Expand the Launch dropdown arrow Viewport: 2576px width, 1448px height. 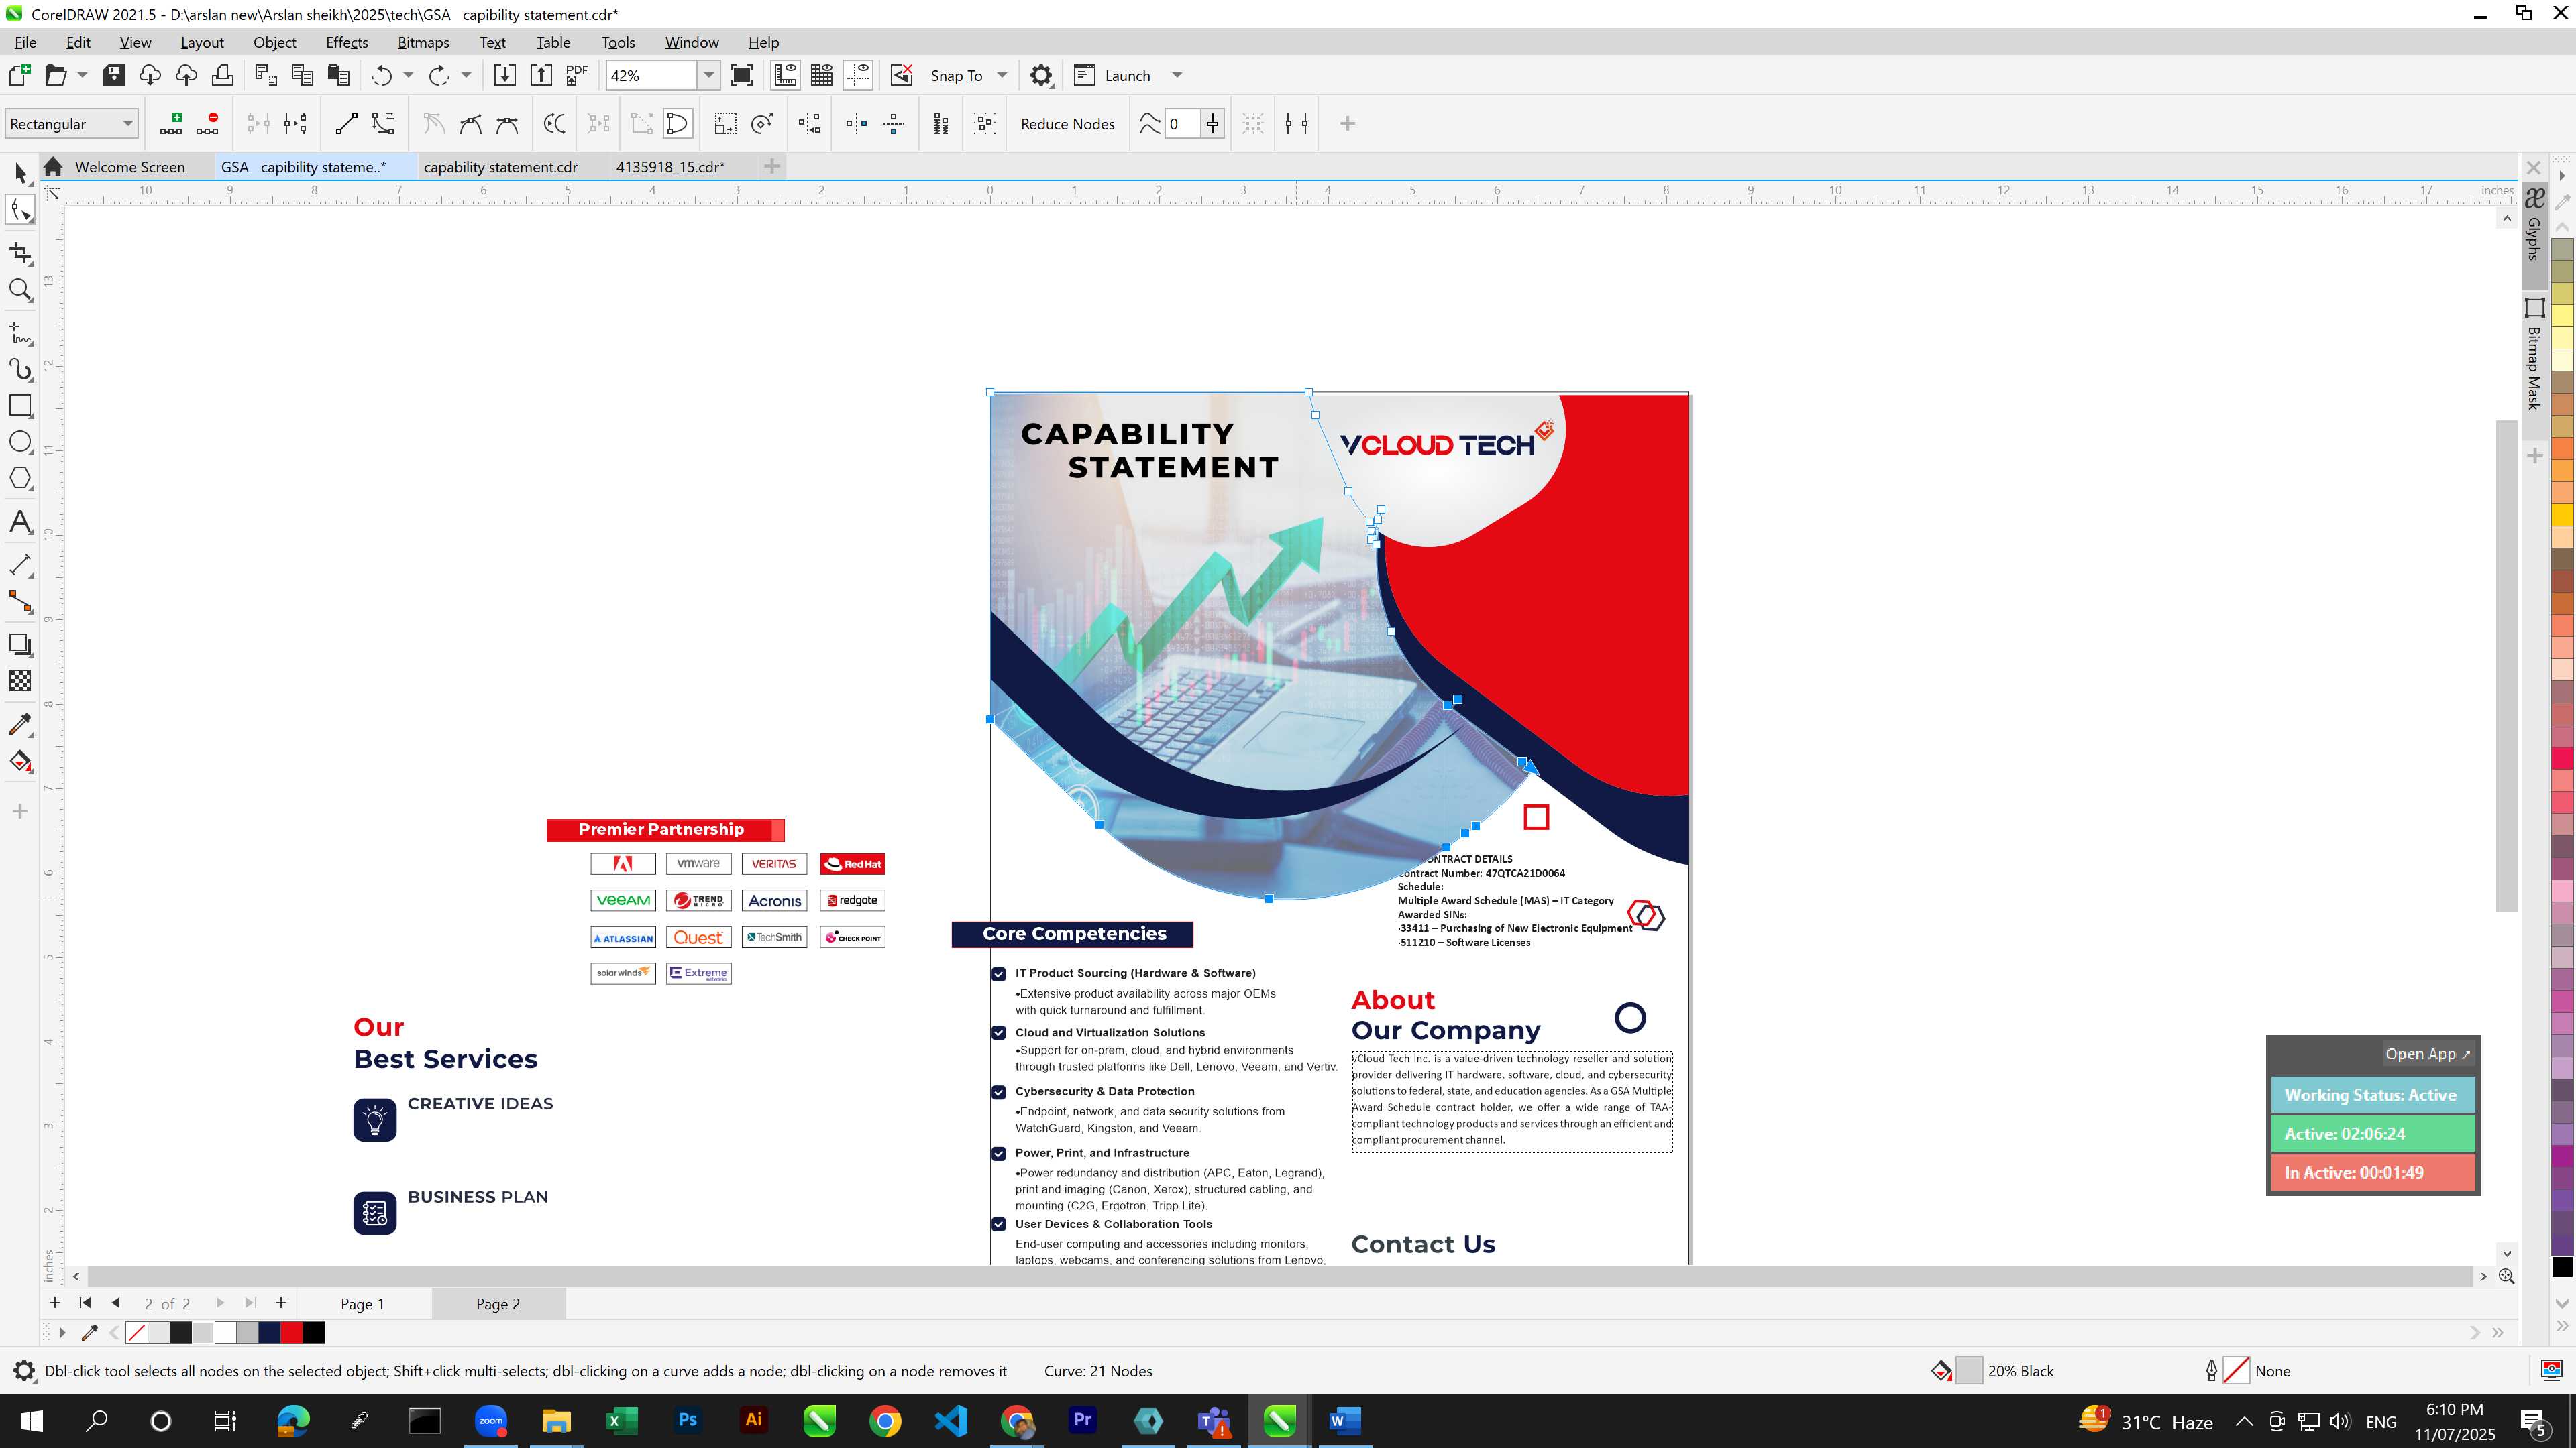[1177, 76]
